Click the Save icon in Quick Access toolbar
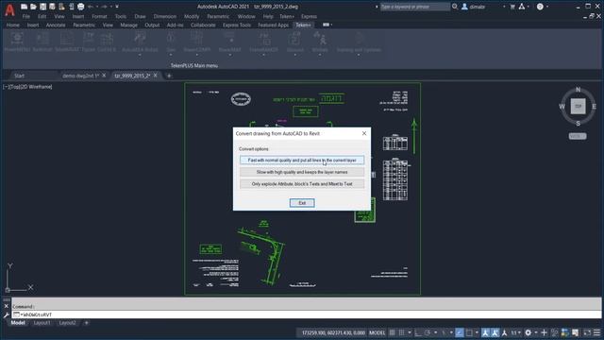Screen dimensions: 604x340 [x=42, y=7]
